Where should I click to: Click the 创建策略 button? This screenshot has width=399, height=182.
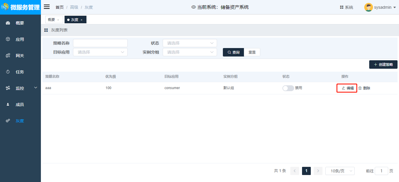tap(383, 65)
